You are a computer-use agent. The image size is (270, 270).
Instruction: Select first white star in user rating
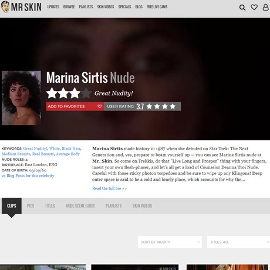pos(149,106)
